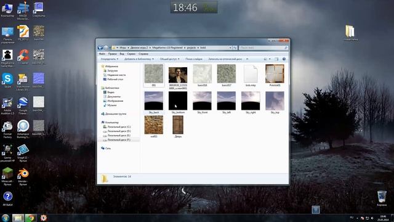Select the wall13 brick texture thumbnail
Viewport: 394px width, 222px height.
tap(154, 125)
